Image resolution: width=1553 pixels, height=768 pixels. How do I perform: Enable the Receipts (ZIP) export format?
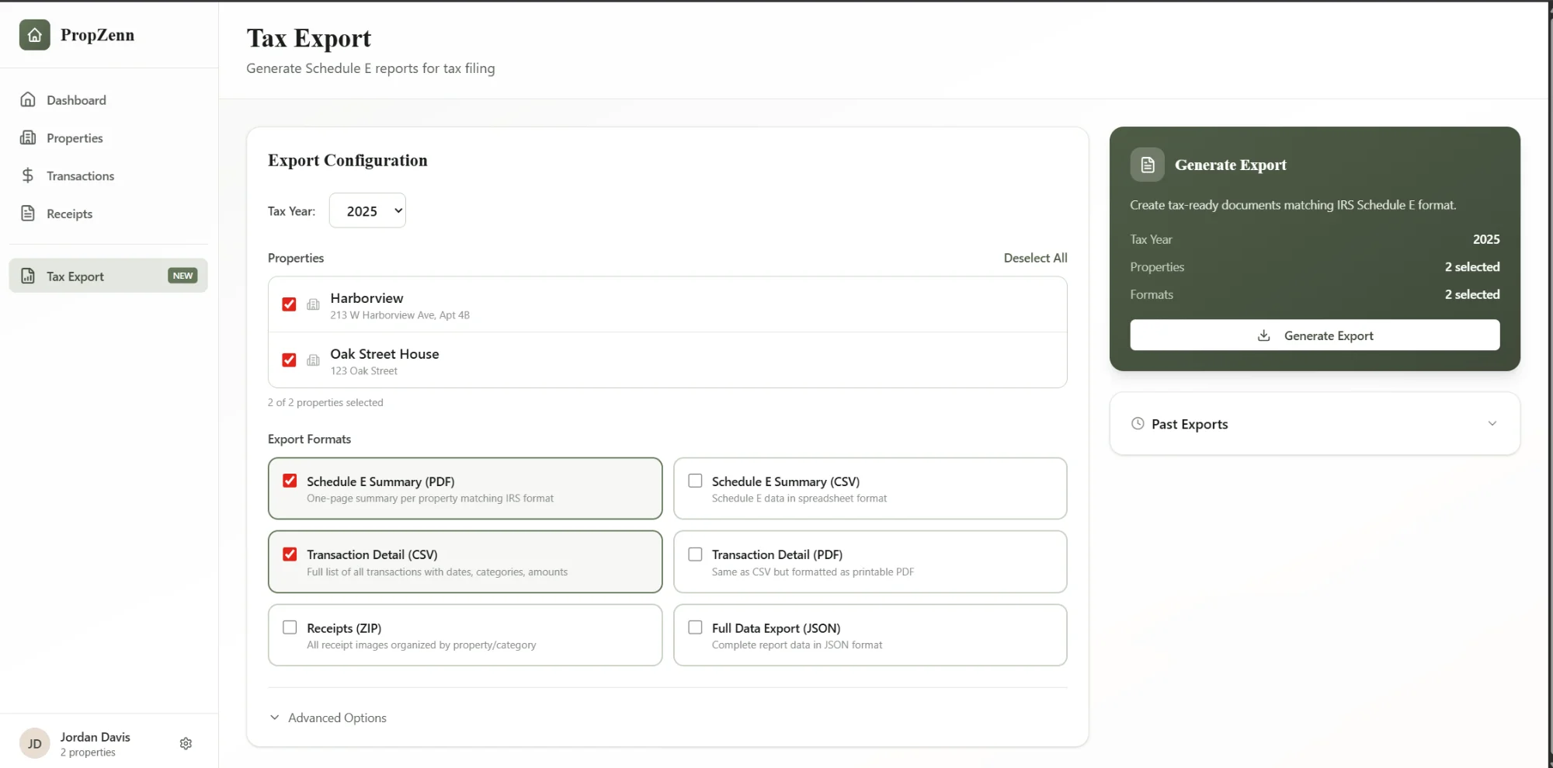[289, 627]
